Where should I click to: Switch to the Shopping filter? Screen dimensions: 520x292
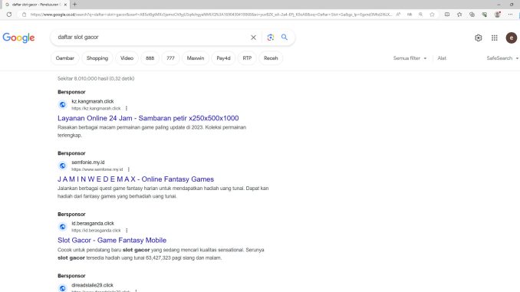pyautogui.click(x=97, y=58)
